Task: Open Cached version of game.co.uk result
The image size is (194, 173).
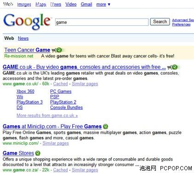Action: tap(60, 84)
